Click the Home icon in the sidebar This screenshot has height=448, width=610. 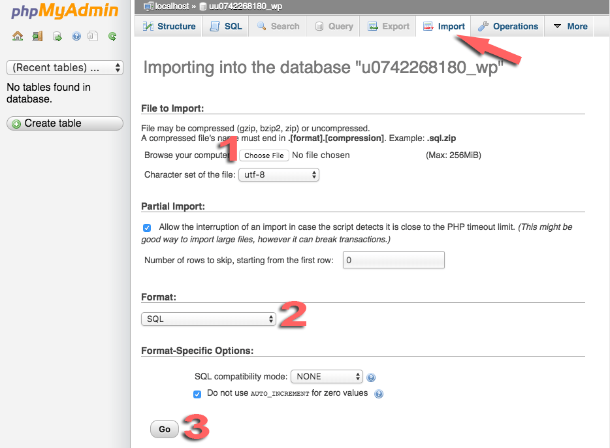tap(18, 37)
